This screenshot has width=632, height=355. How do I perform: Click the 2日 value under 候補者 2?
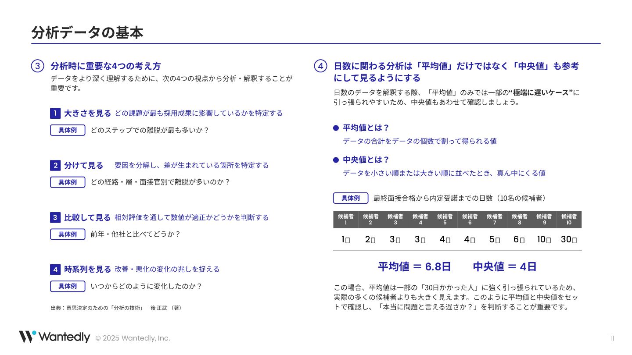tap(370, 240)
